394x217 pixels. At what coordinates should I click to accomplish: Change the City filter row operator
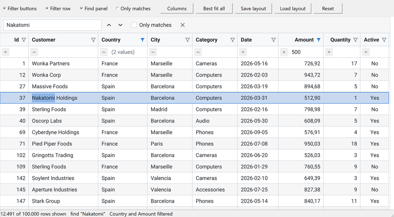(x=153, y=52)
